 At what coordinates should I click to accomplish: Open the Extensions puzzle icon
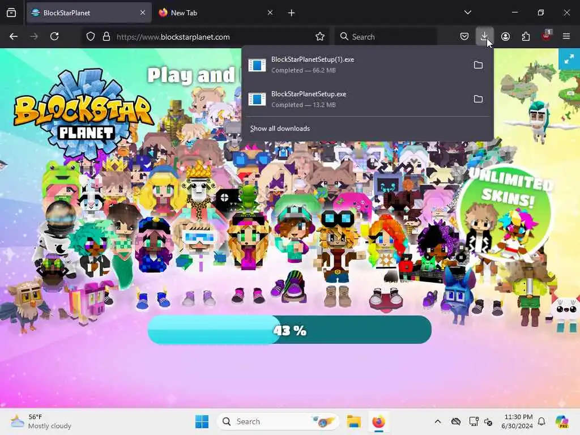pyautogui.click(x=526, y=36)
